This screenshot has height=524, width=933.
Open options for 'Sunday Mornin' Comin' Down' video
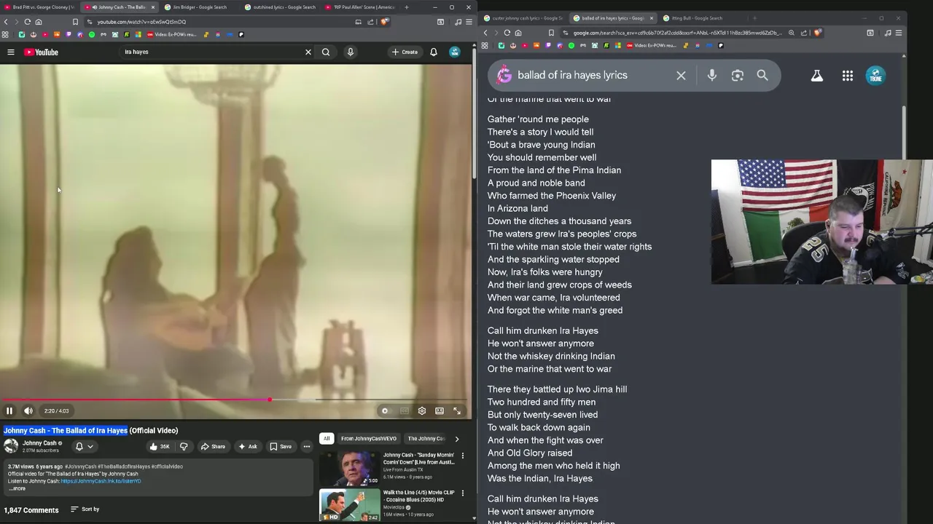click(x=462, y=456)
